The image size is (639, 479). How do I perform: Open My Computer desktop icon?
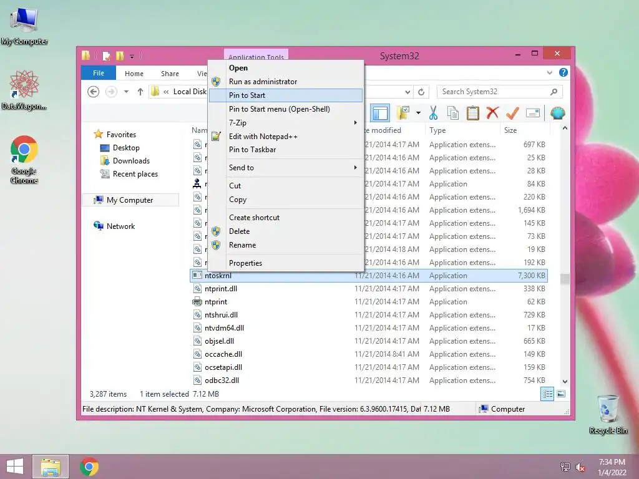(24, 26)
